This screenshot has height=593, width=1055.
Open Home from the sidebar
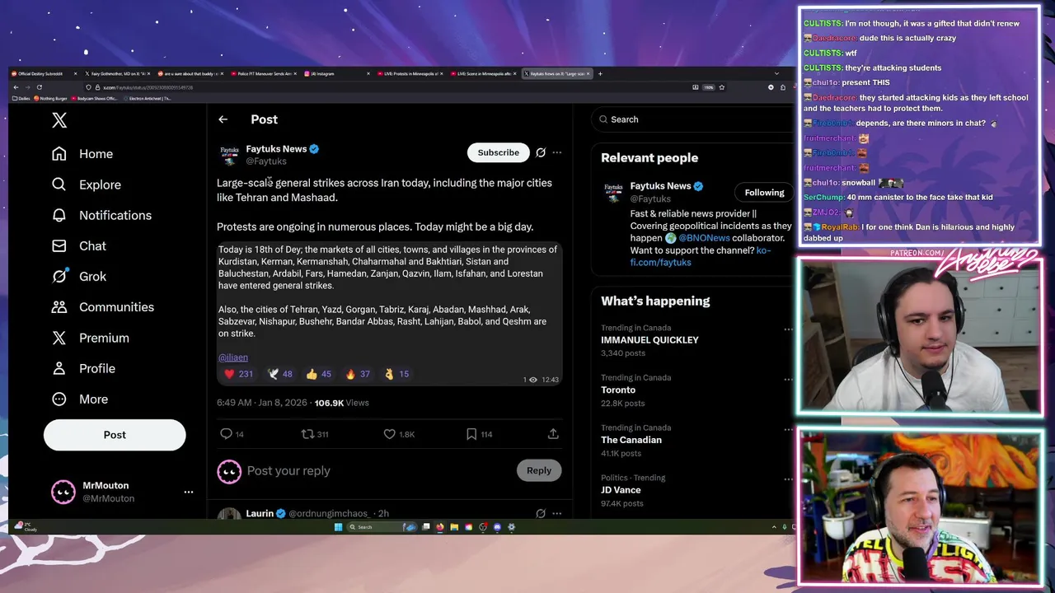click(82, 154)
